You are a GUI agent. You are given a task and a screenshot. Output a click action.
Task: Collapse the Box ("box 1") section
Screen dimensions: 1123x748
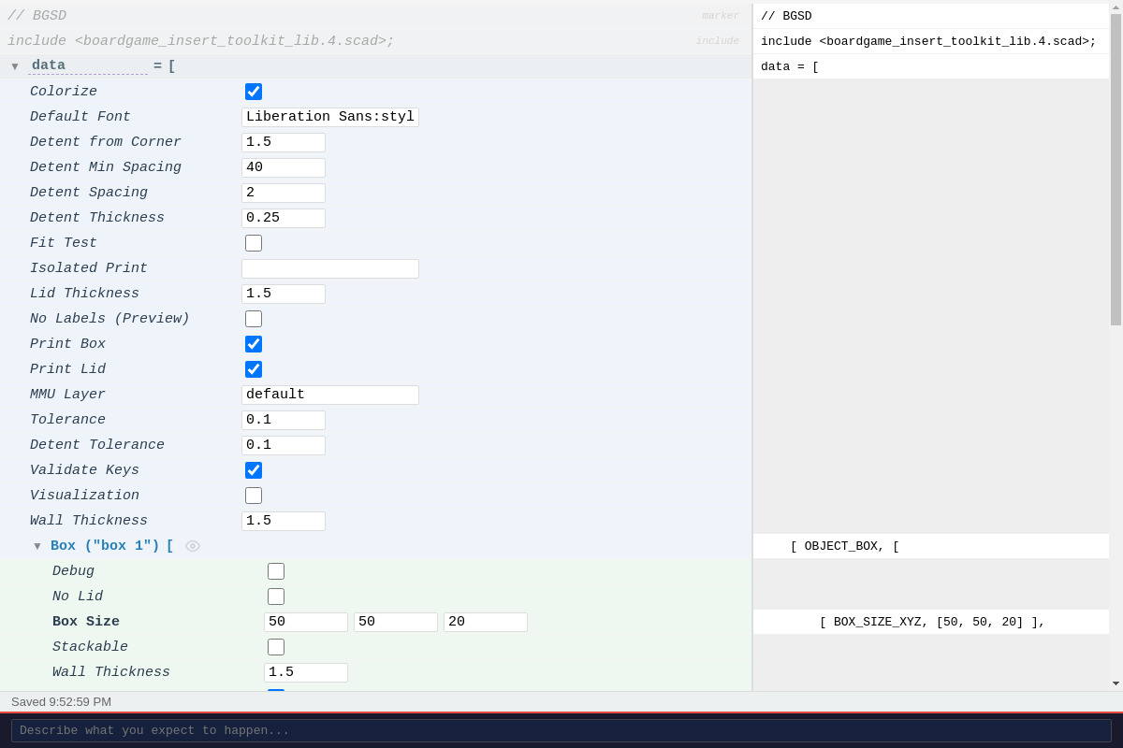coord(37,546)
